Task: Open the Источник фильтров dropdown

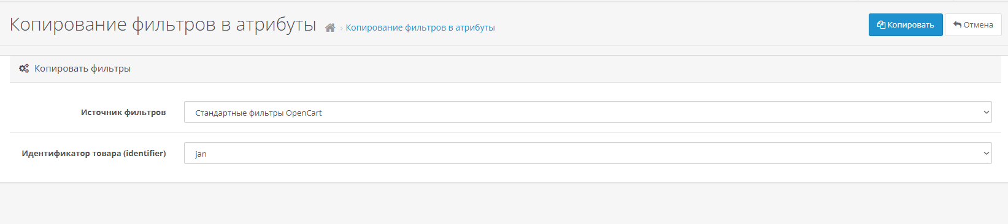Action: (x=588, y=112)
